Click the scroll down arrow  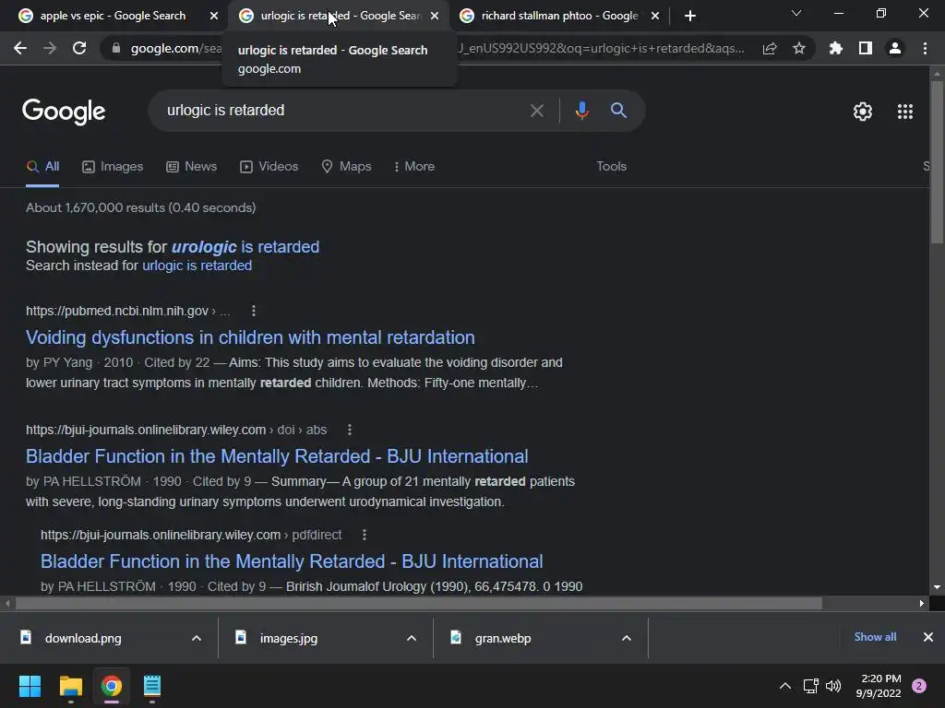click(x=937, y=587)
